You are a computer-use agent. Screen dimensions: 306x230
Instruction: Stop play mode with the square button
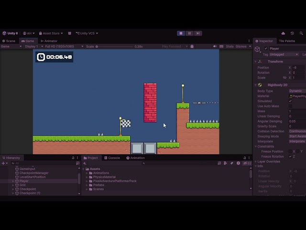[181, 33]
